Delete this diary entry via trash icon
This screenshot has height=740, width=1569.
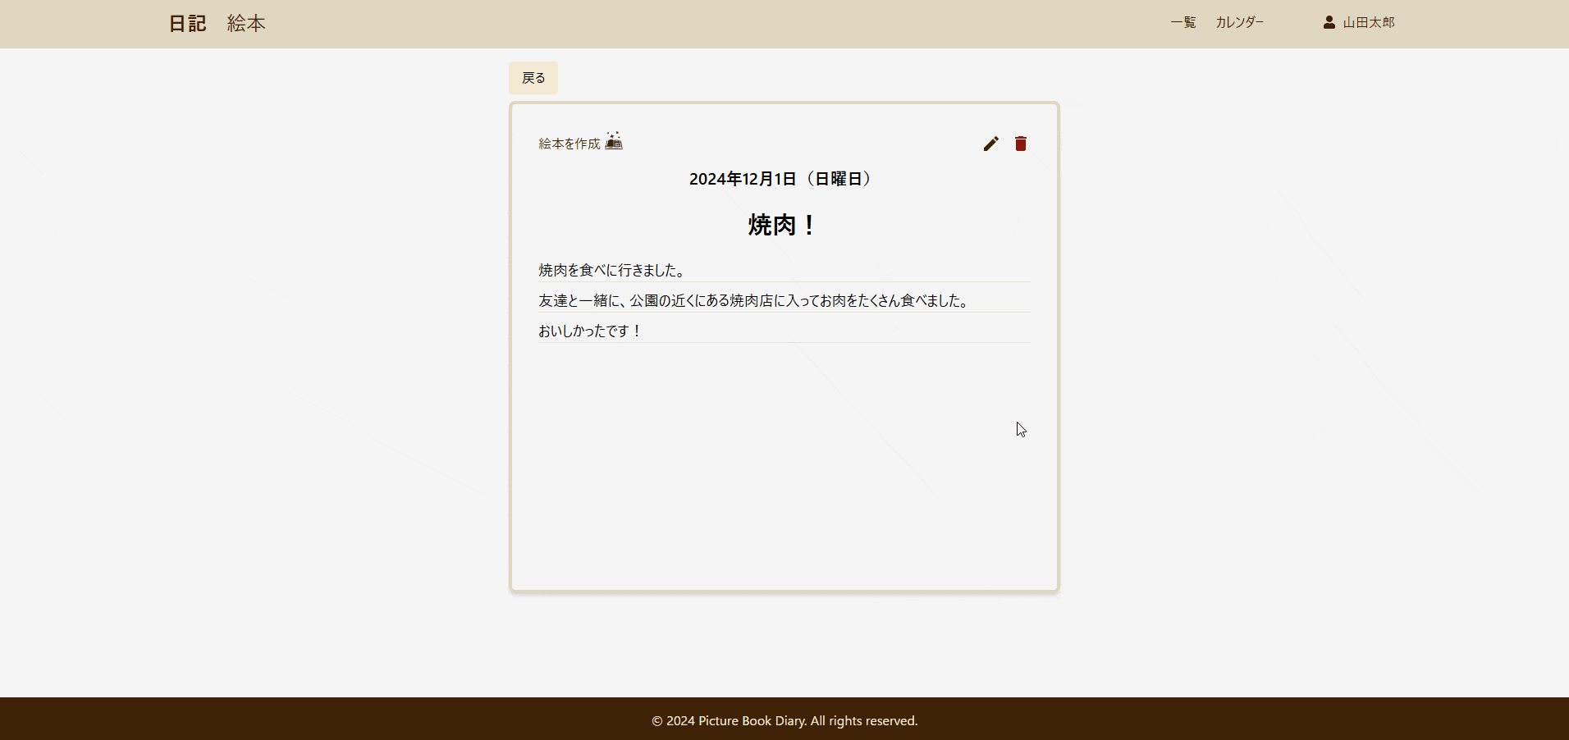click(1021, 144)
